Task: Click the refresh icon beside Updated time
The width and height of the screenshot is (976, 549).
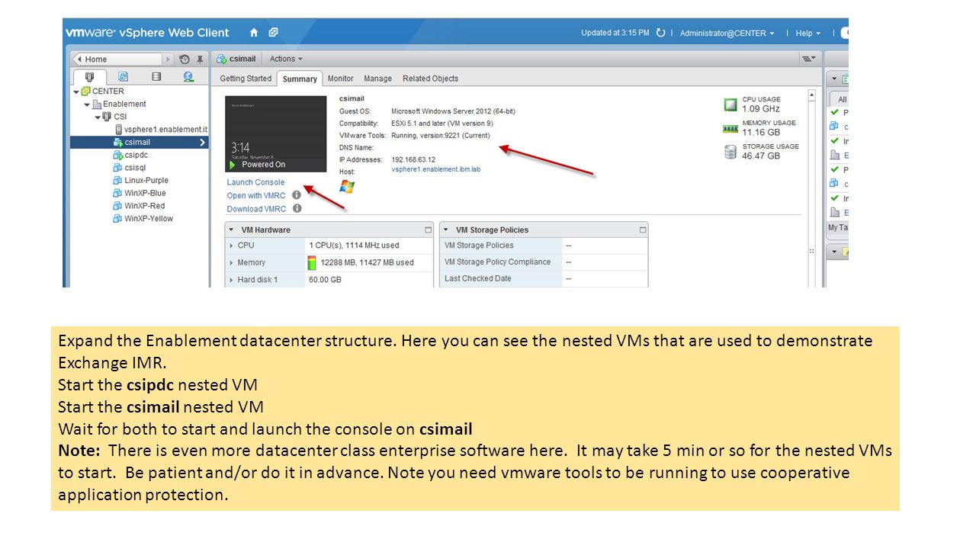Action: pos(660,33)
